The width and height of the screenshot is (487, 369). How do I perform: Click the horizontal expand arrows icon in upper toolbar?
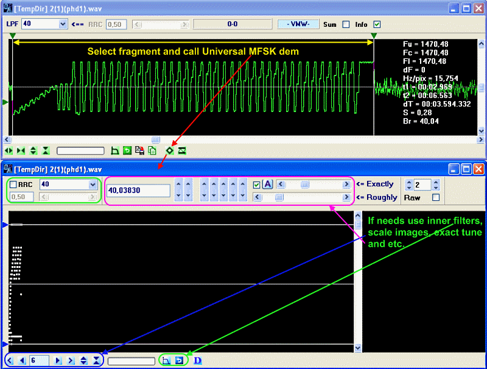[x=9, y=150]
